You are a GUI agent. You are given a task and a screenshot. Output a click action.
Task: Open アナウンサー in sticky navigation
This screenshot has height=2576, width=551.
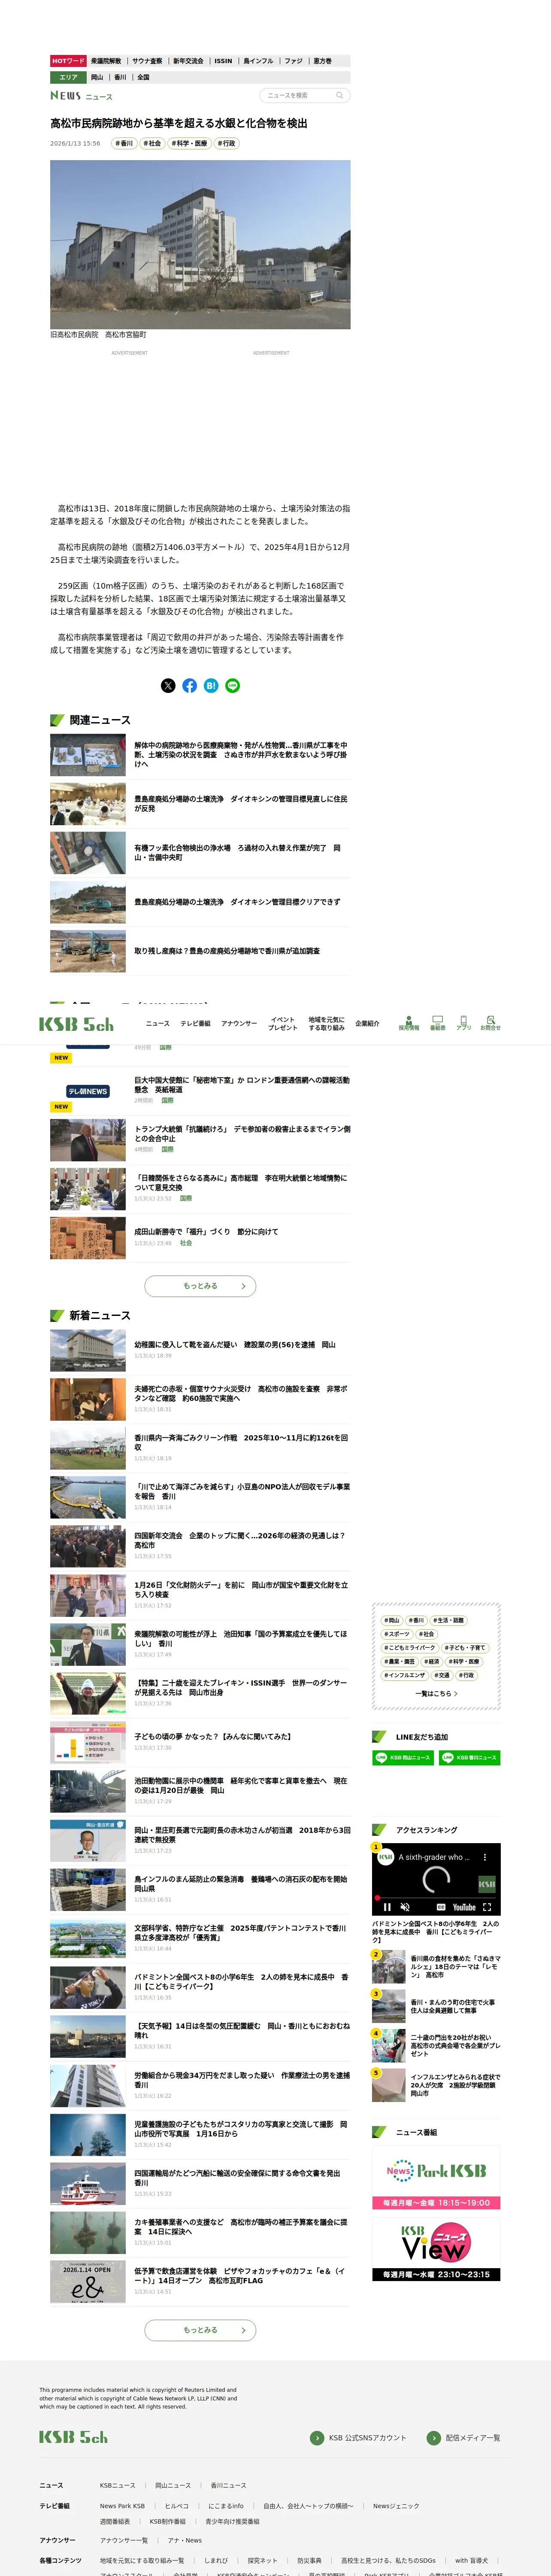[239, 1023]
